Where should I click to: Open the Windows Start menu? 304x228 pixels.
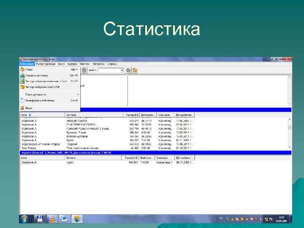(24, 219)
